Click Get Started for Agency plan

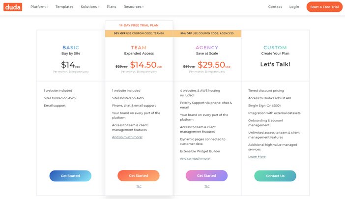pos(206,175)
